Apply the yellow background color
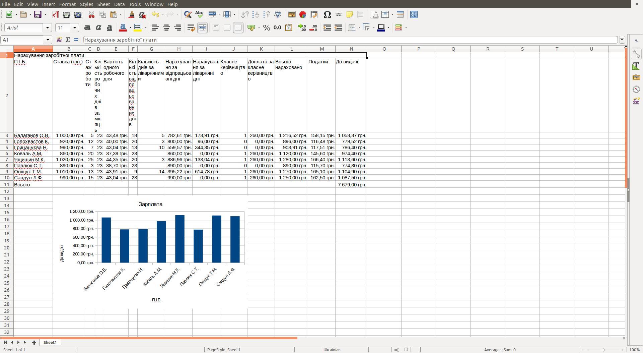The image size is (643, 353). pos(137,28)
